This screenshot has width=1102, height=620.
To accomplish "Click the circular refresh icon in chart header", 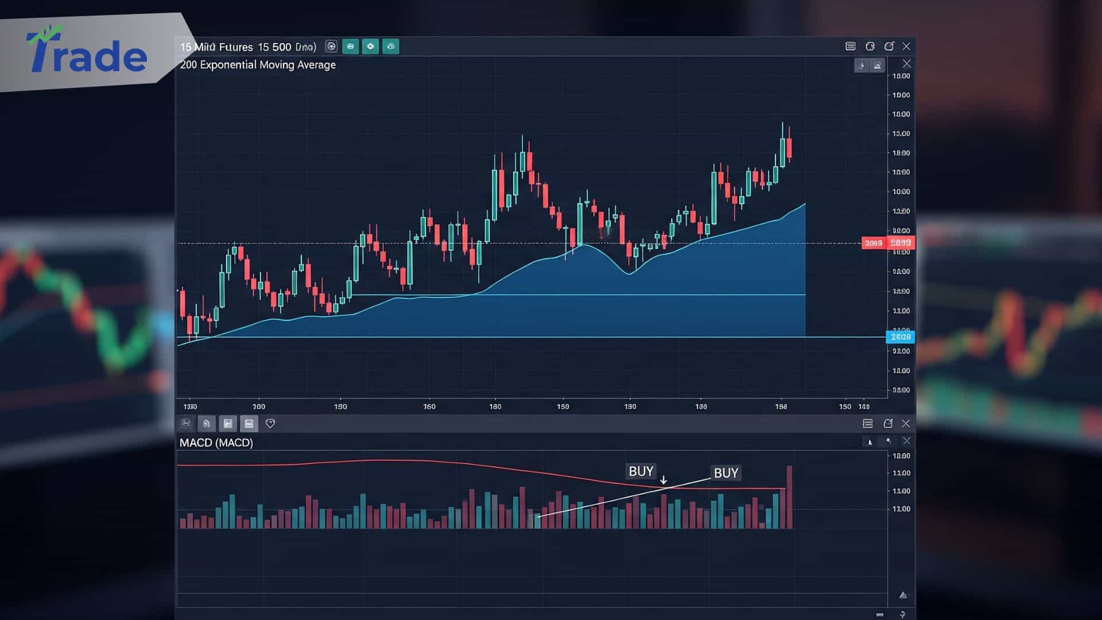I will pyautogui.click(x=870, y=46).
